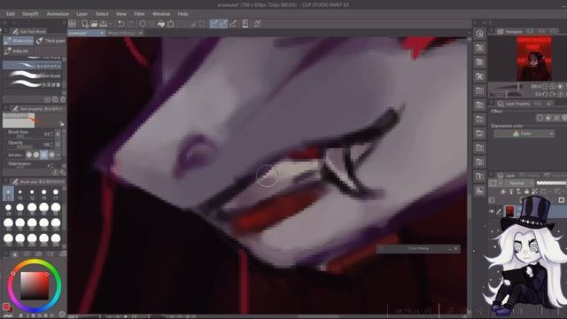Screen dimensions: 567x319
Task: Select the second anti-aliasing option (weak)
Action: tap(36, 155)
